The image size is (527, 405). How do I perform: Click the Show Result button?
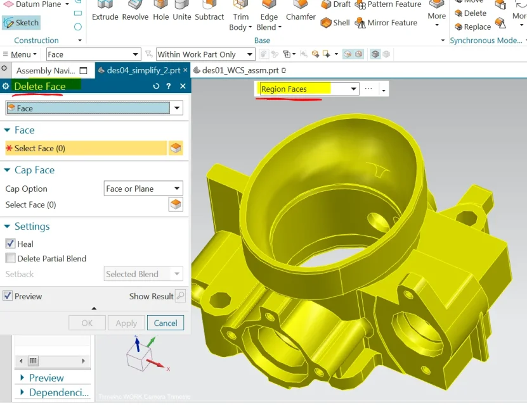click(x=180, y=296)
